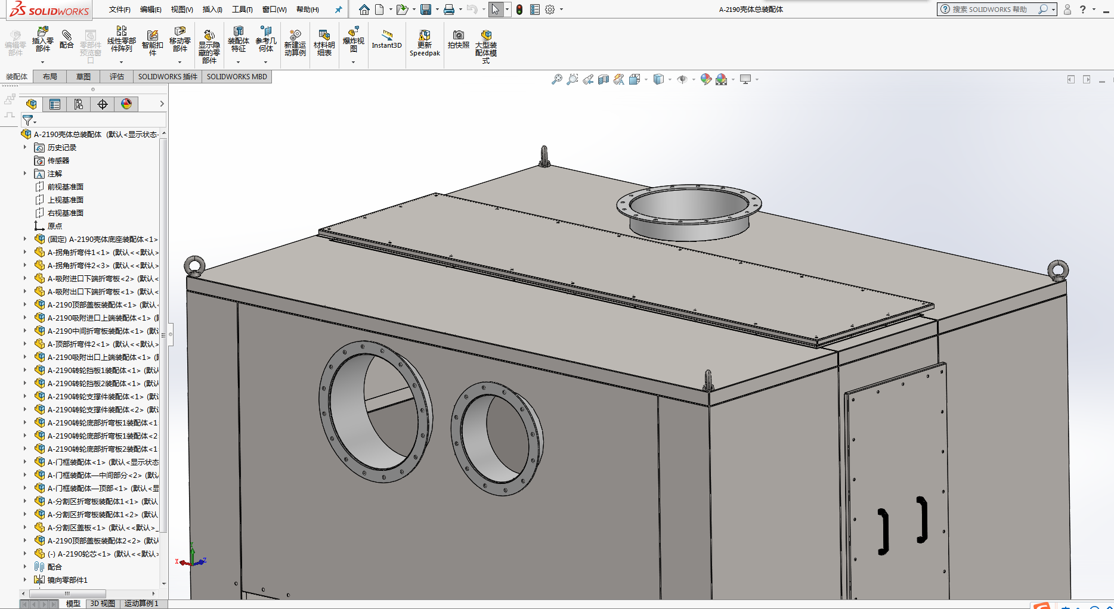This screenshot has width=1114, height=609.
Task: Open the DisplayManager color sphere tab
Action: click(126, 104)
